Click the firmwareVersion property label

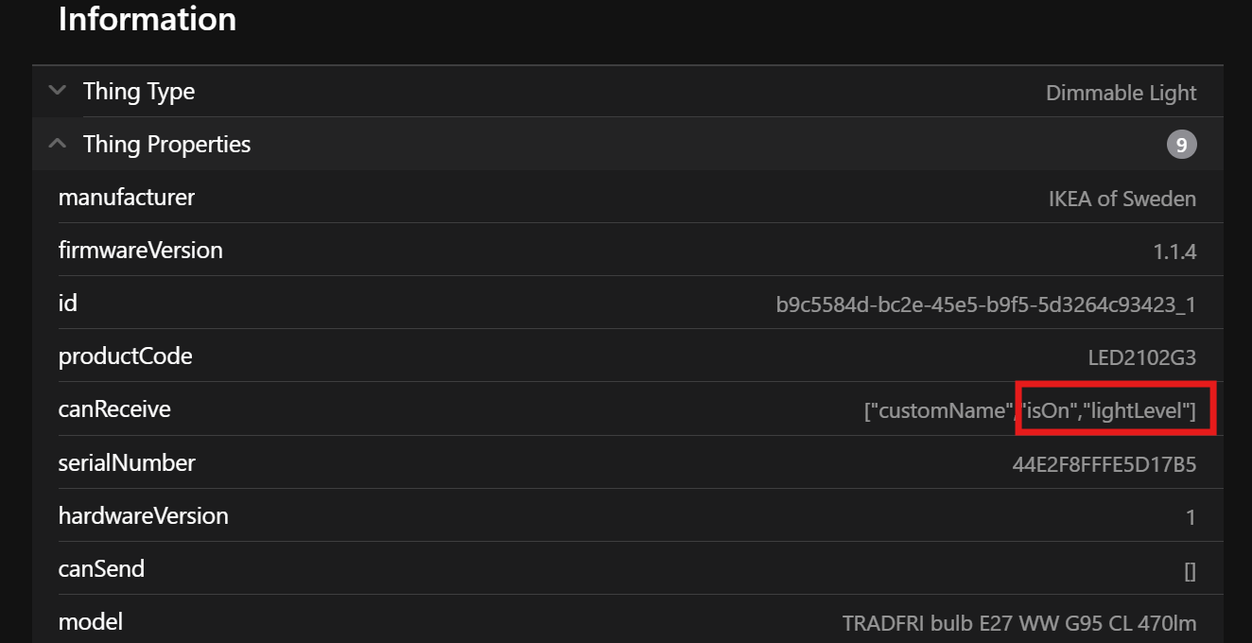[x=141, y=251]
